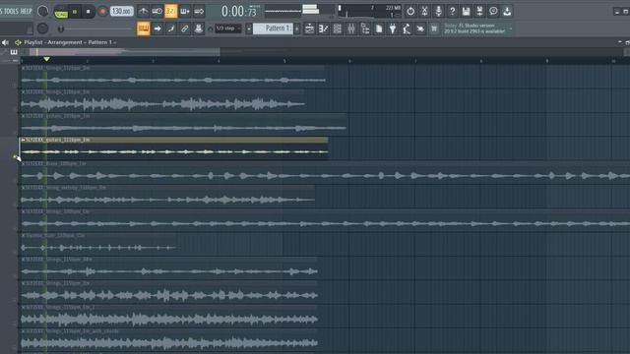Open the 1/3 step snap dropdown

point(228,29)
